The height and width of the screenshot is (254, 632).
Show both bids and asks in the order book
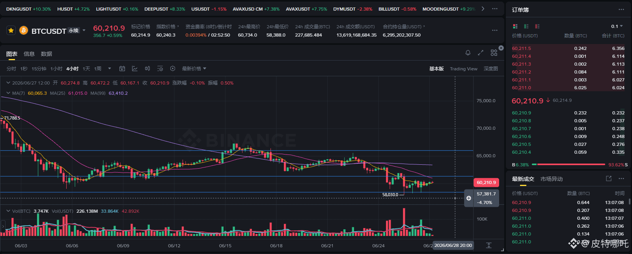click(515, 26)
